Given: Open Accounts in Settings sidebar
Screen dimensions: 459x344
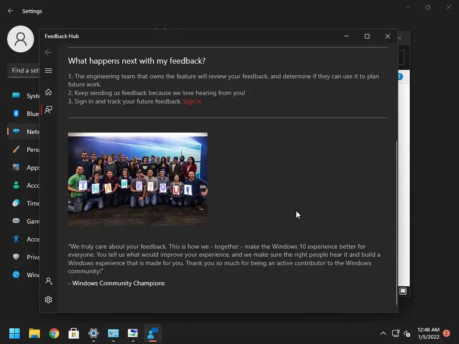Looking at the screenshot, I should coord(23,185).
